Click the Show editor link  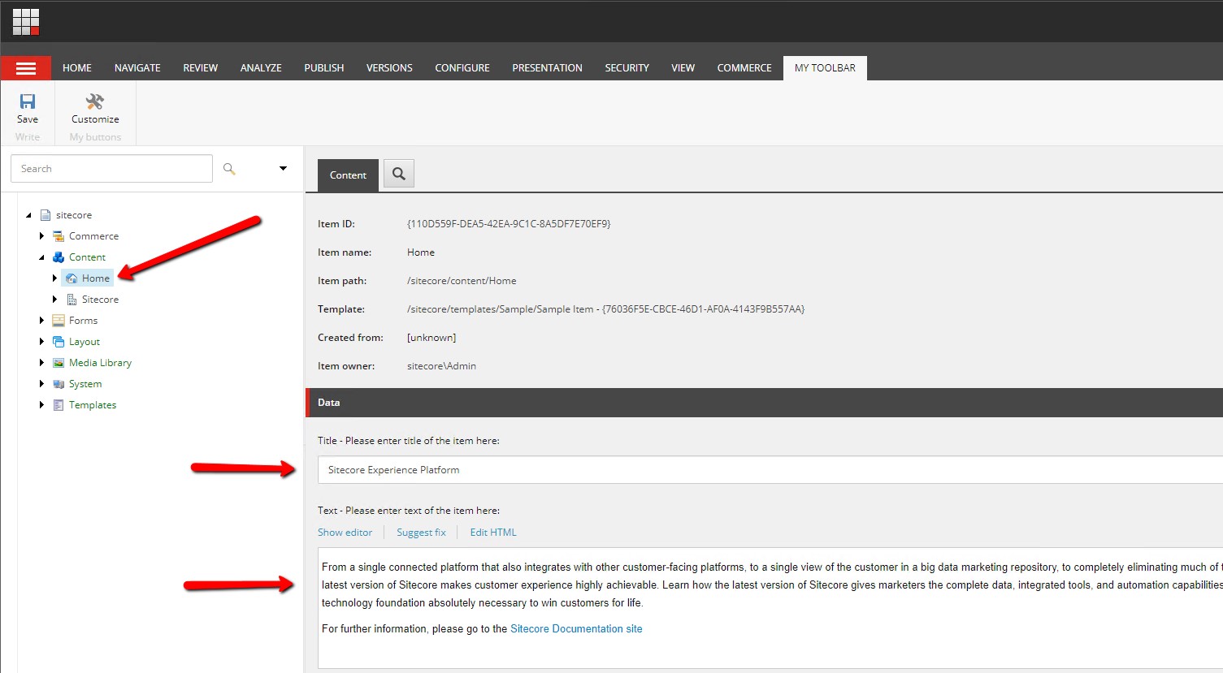[x=345, y=533]
